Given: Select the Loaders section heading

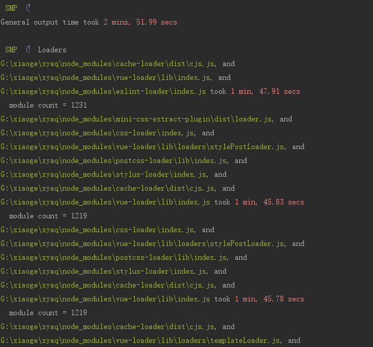Looking at the screenshot, I should pos(52,50).
